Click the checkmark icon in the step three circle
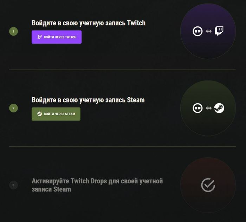Screen dimensions: 246x222 click(208, 185)
